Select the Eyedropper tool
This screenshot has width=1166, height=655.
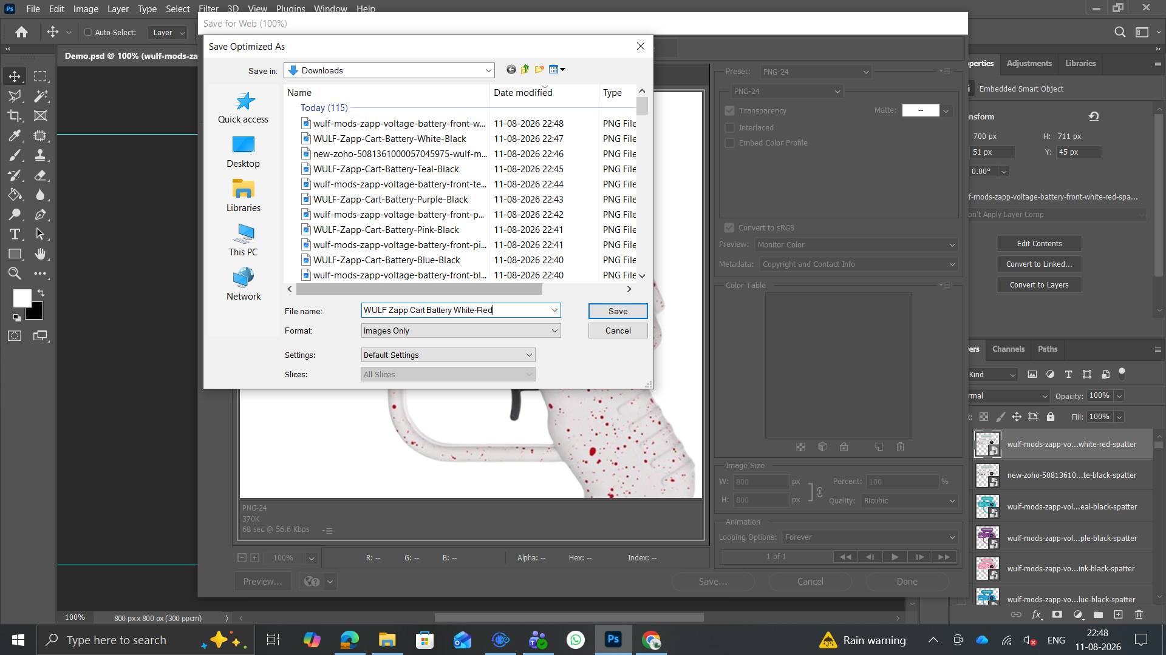point(15,135)
